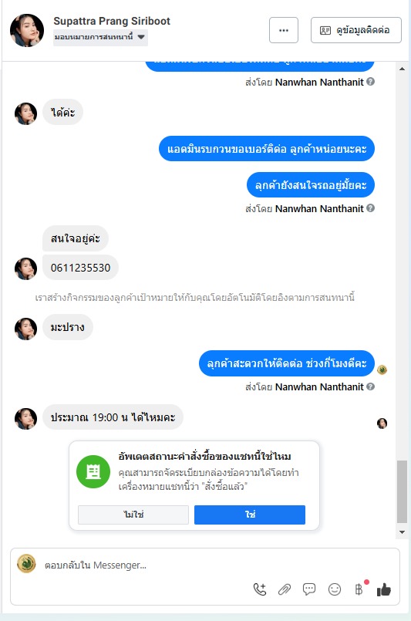Open saved replies speech bubble icon

click(309, 589)
